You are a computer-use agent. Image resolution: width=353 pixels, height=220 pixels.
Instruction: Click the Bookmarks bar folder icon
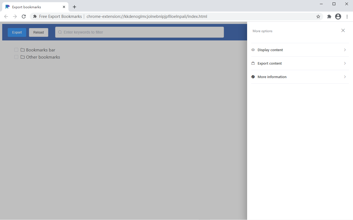point(23,50)
